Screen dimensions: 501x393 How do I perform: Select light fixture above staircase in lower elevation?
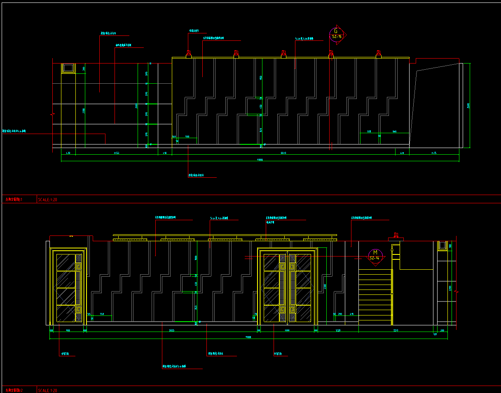(x=396, y=236)
